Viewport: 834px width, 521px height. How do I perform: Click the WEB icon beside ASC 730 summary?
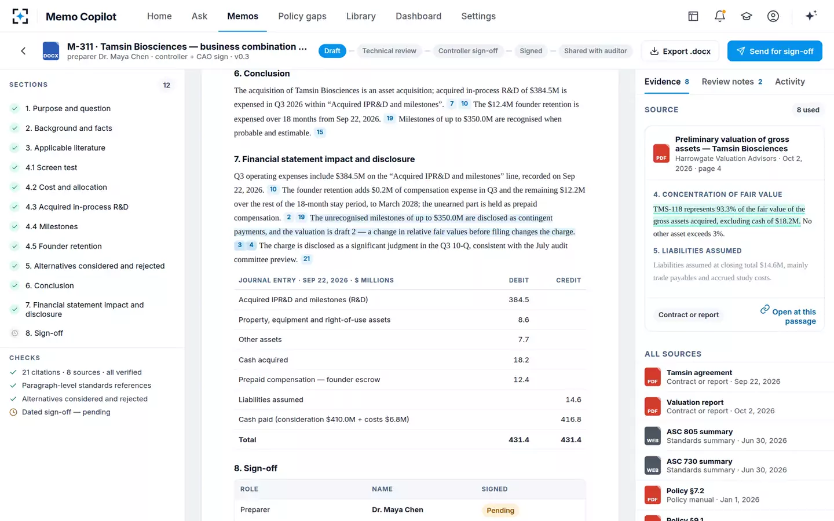tap(653, 465)
